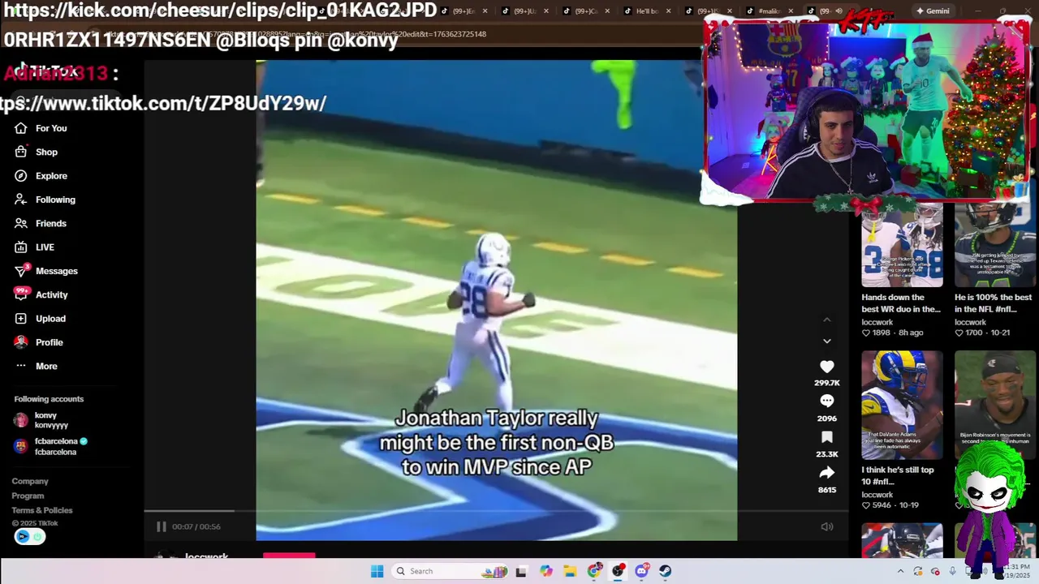Seek along the video progress bar
The height and width of the screenshot is (584, 1039).
click(496, 511)
